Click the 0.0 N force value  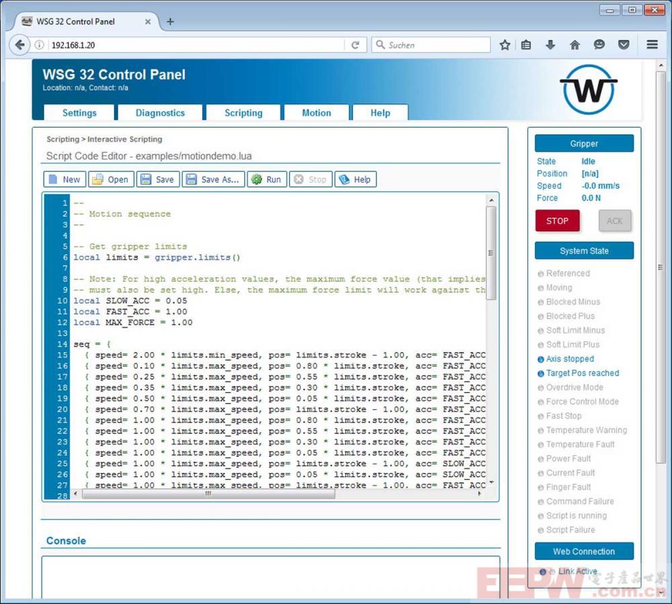(x=591, y=198)
